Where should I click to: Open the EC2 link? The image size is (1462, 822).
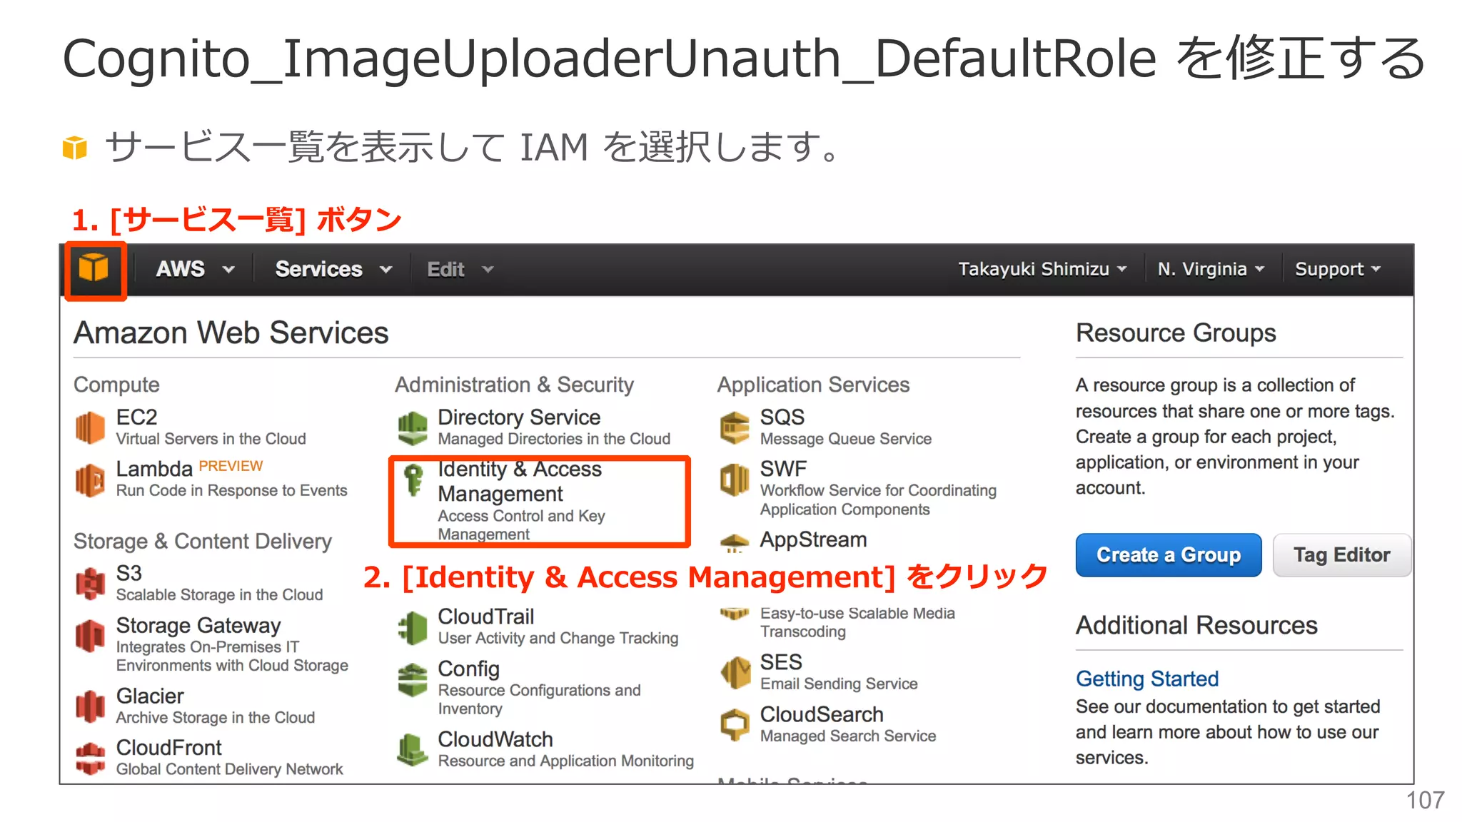(136, 417)
